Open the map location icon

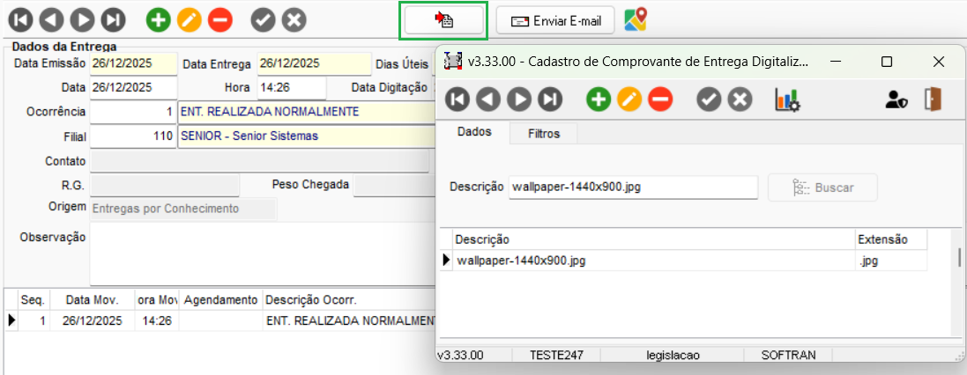636,19
